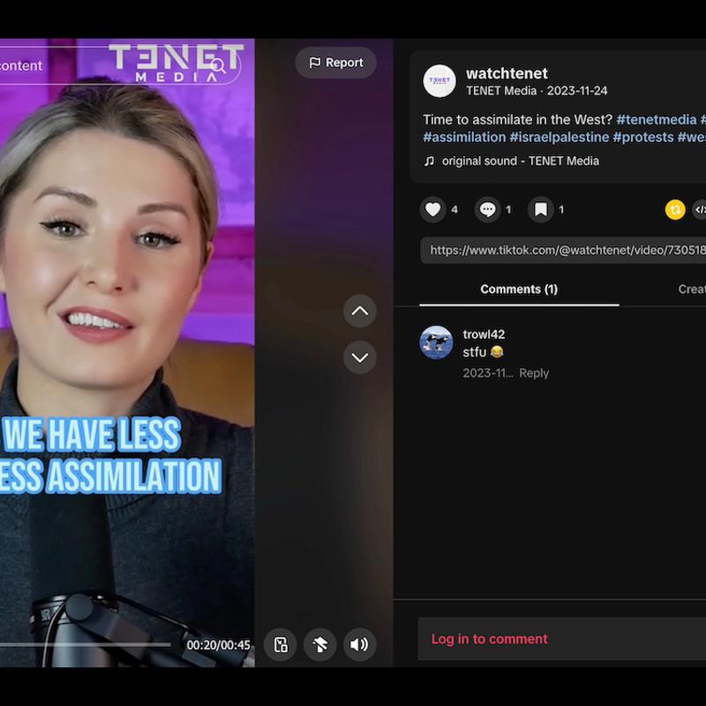Like the video with the heart icon
The height and width of the screenshot is (706, 706).
point(432,209)
